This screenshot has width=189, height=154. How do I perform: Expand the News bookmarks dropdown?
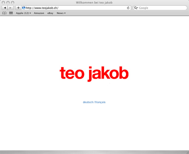point(61,13)
